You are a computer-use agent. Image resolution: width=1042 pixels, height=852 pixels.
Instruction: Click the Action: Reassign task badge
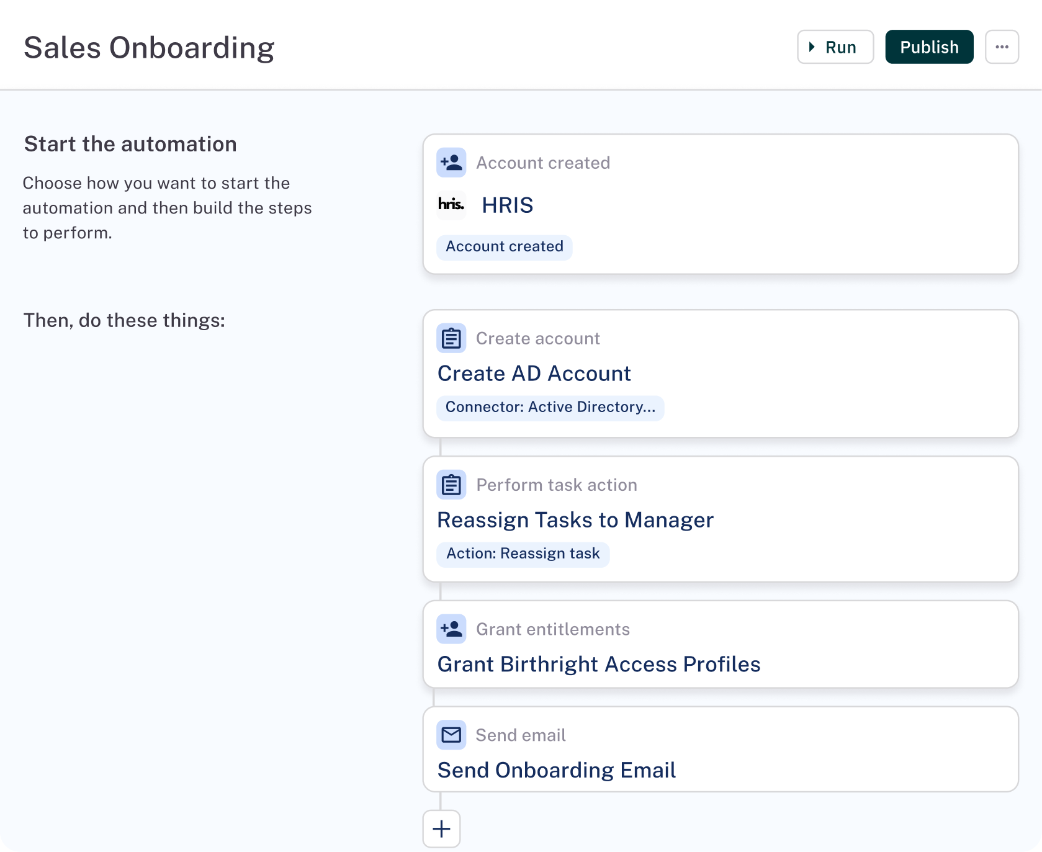click(x=523, y=554)
